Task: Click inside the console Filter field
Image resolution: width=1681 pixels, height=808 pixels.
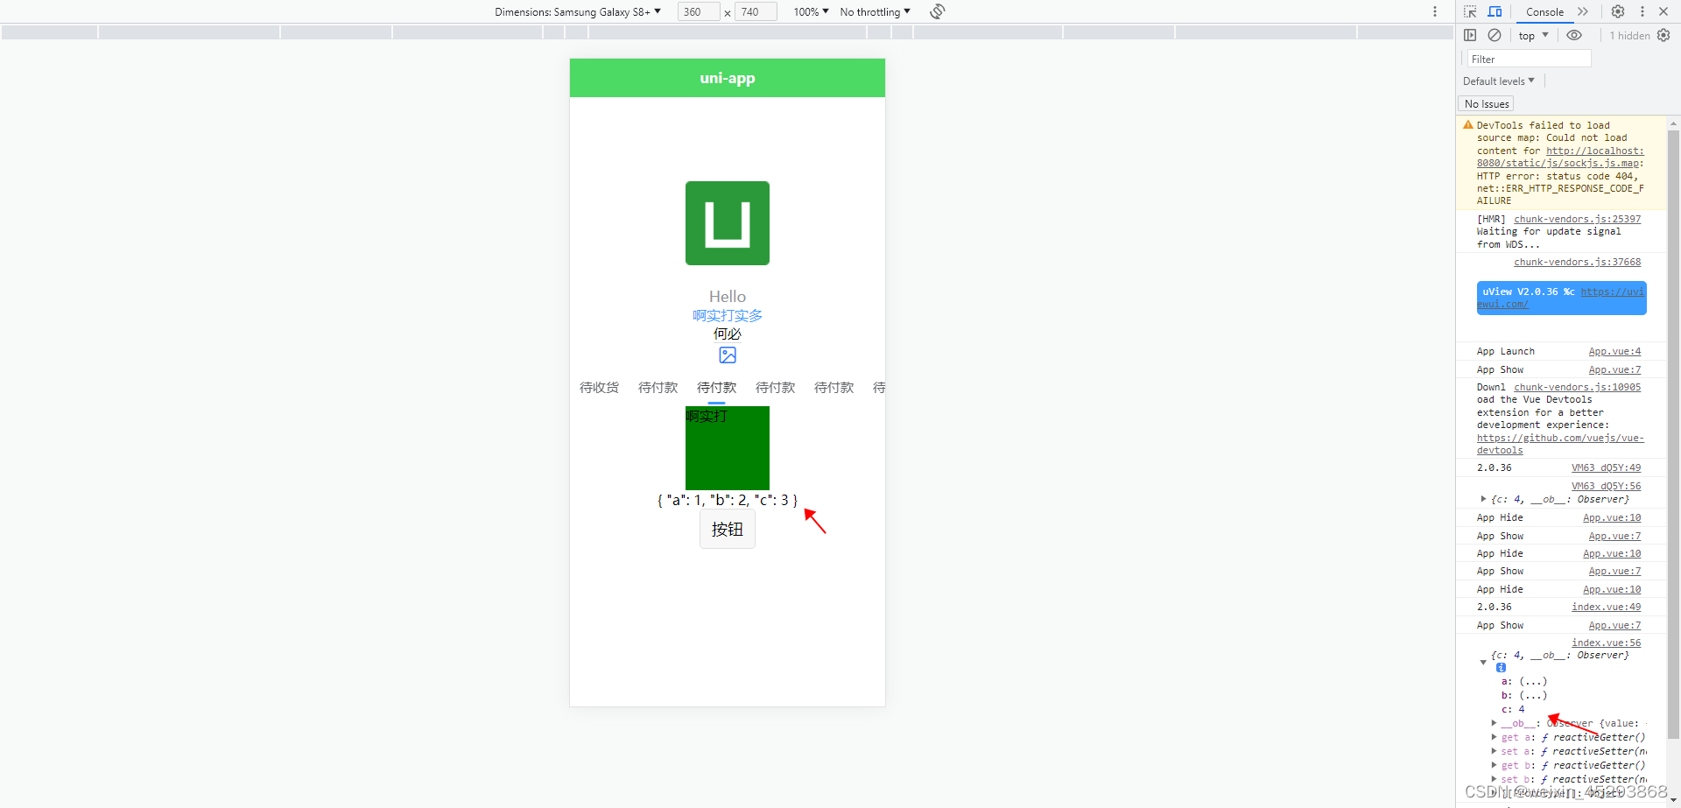Action: pos(1528,59)
